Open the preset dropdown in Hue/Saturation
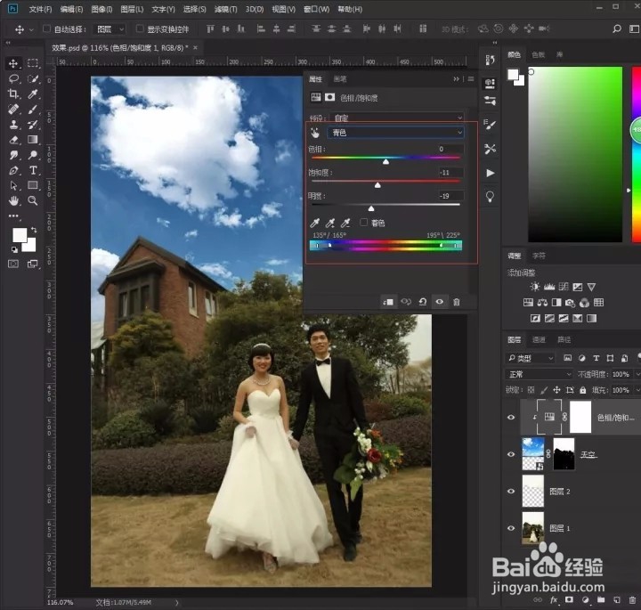 pyautogui.click(x=397, y=118)
